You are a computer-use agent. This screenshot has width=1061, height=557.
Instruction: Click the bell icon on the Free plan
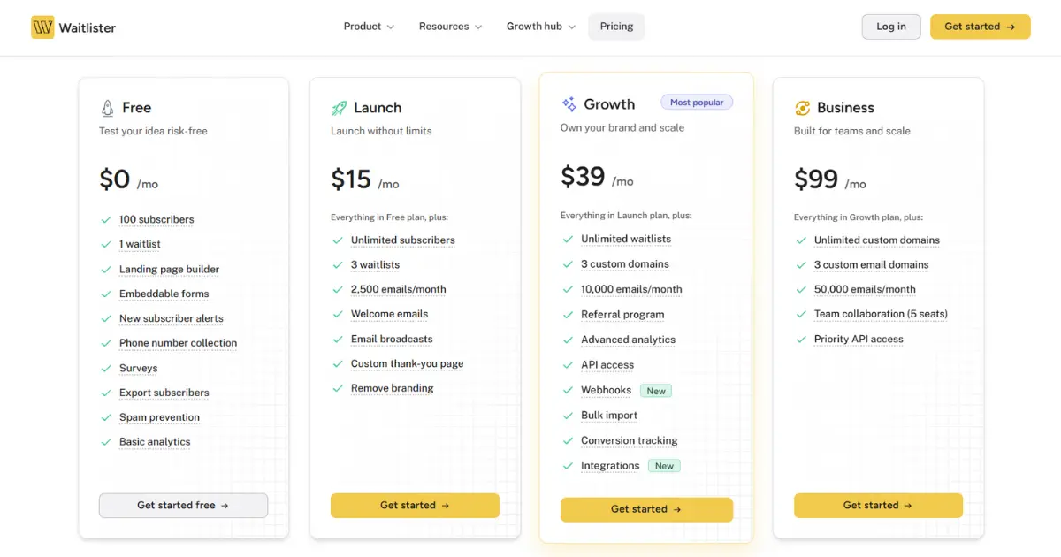pos(106,106)
